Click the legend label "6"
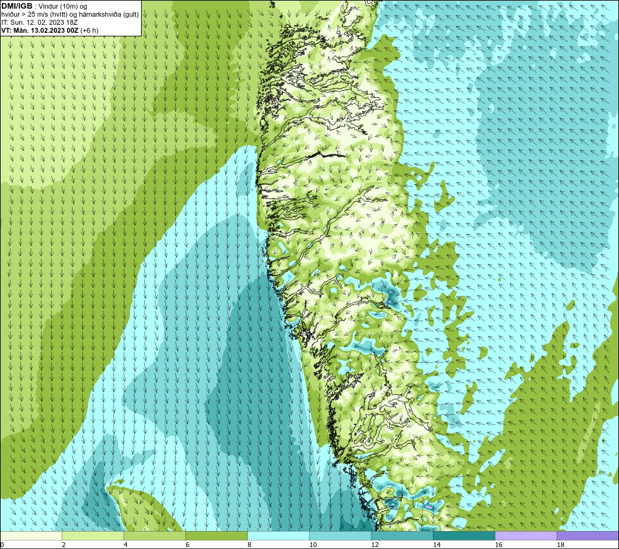This screenshot has height=549, width=619. click(188, 545)
